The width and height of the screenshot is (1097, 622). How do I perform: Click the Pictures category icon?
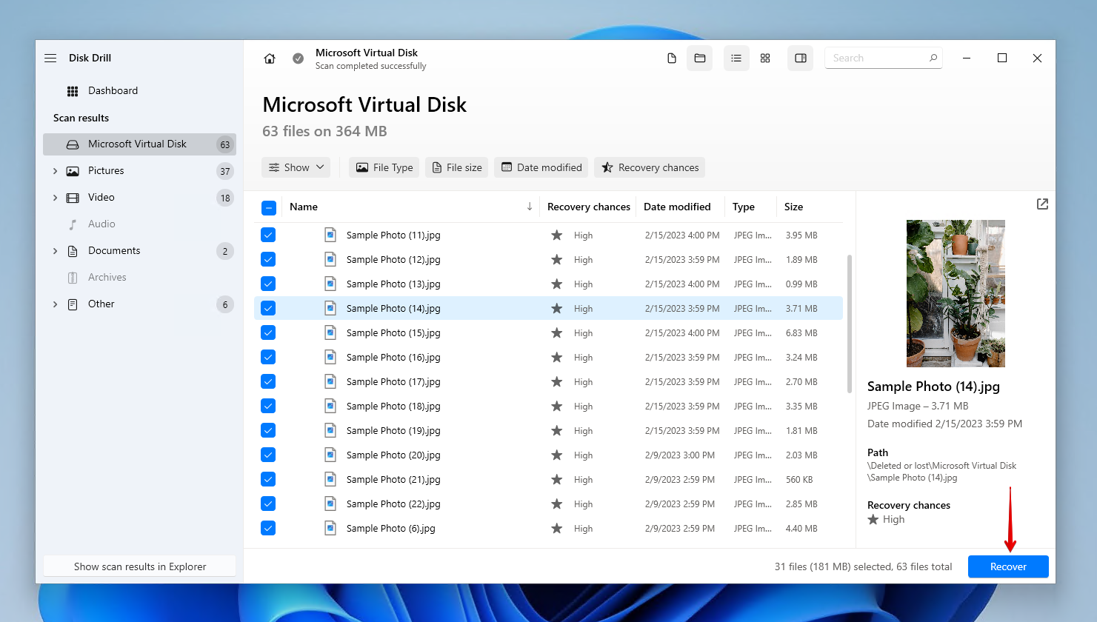pyautogui.click(x=73, y=171)
